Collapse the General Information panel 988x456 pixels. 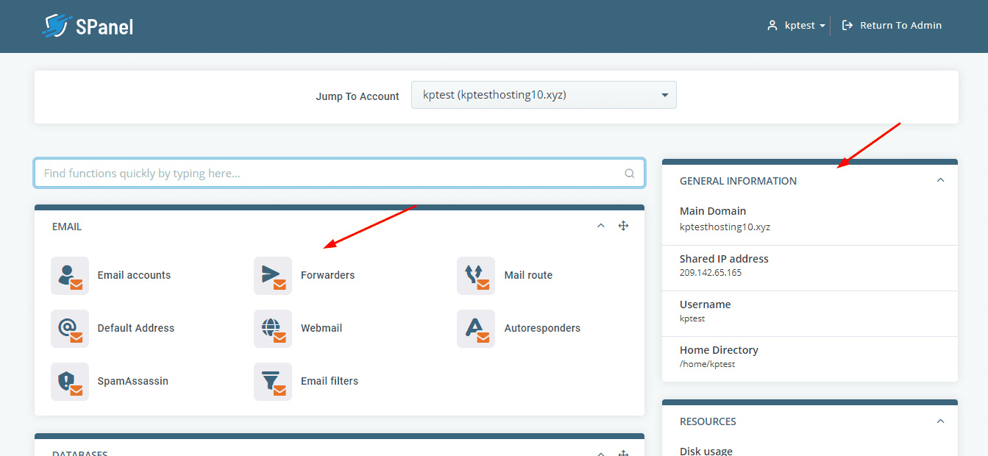(x=940, y=180)
